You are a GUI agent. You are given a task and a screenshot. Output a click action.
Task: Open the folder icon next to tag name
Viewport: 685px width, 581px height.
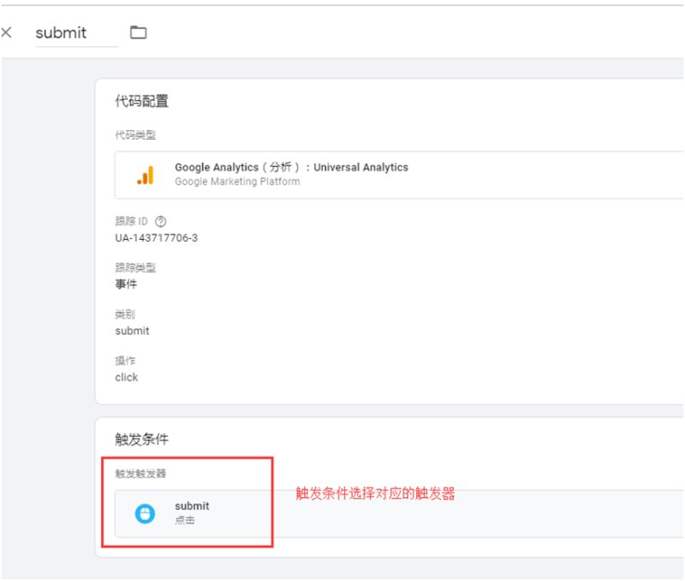[139, 33]
